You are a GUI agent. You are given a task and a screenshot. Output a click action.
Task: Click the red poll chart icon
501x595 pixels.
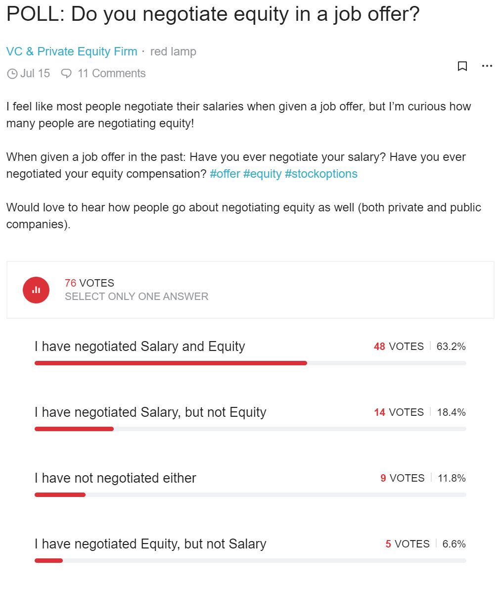point(36,290)
